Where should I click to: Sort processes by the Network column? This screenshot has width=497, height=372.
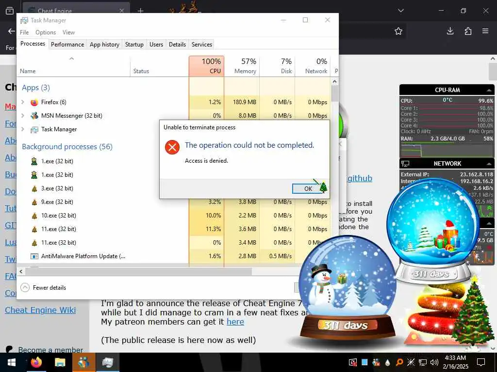click(x=313, y=66)
